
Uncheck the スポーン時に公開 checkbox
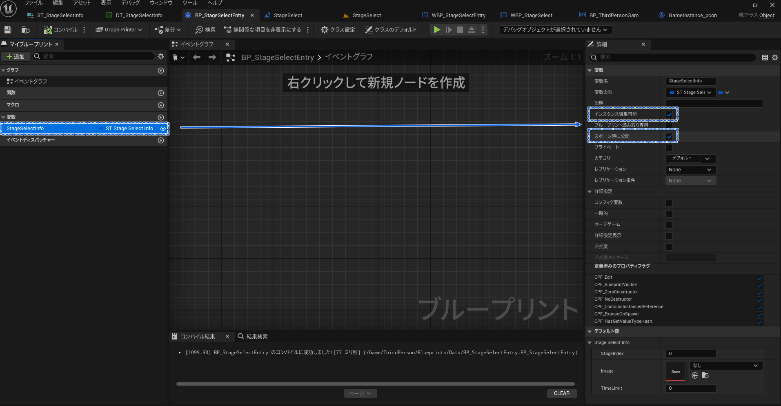669,136
